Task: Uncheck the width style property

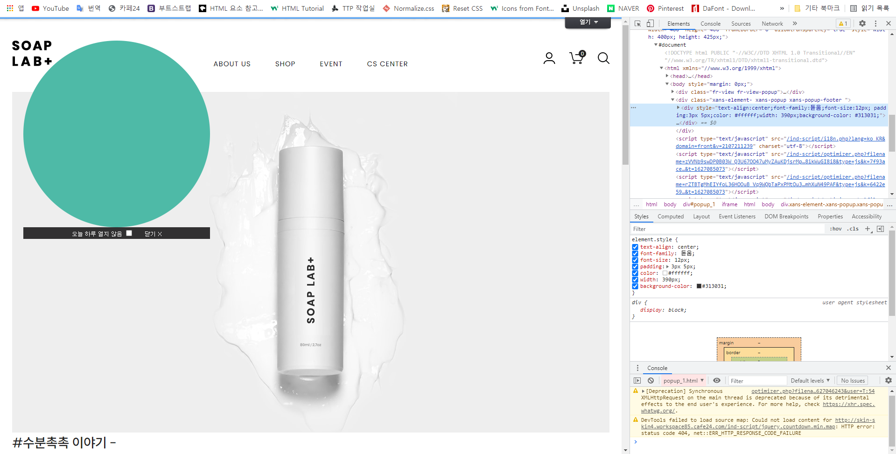Action: pyautogui.click(x=635, y=280)
